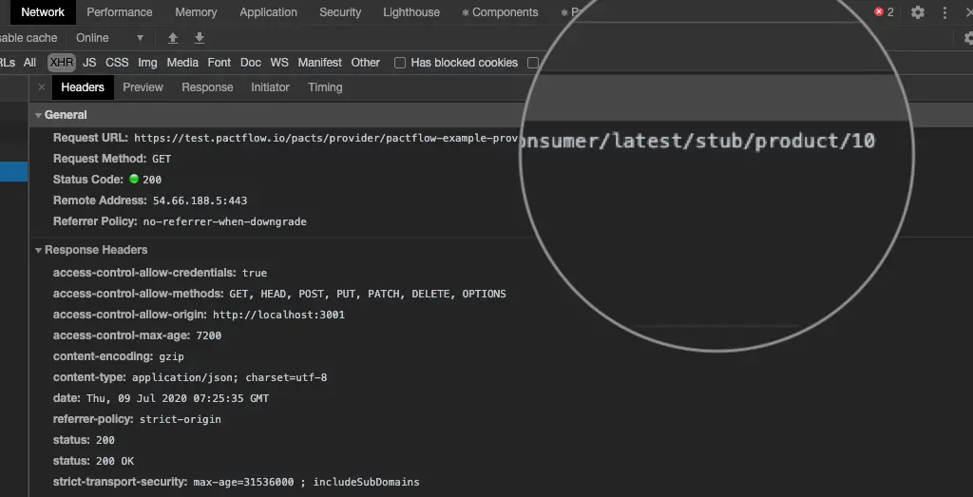Image resolution: width=973 pixels, height=497 pixels.
Task: Open the DevTools three-dot customize menu
Action: 944,12
